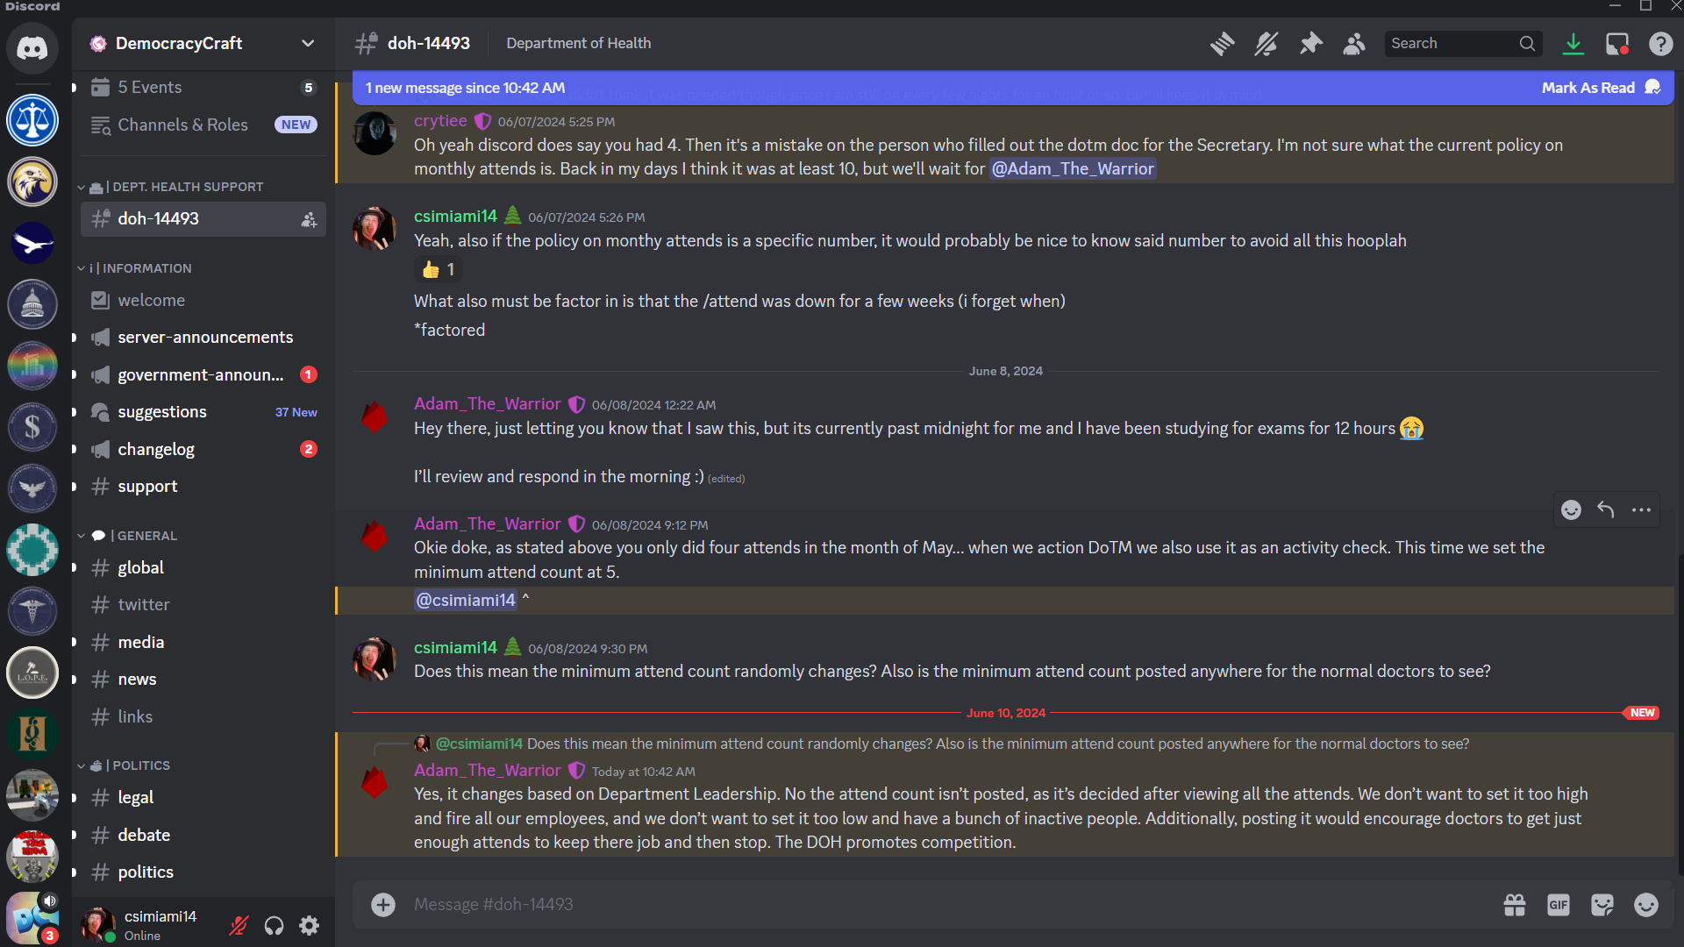Viewport: 1684px width, 947px height.
Task: Open DemocracyCraft server dropdown menu
Action: point(203,43)
